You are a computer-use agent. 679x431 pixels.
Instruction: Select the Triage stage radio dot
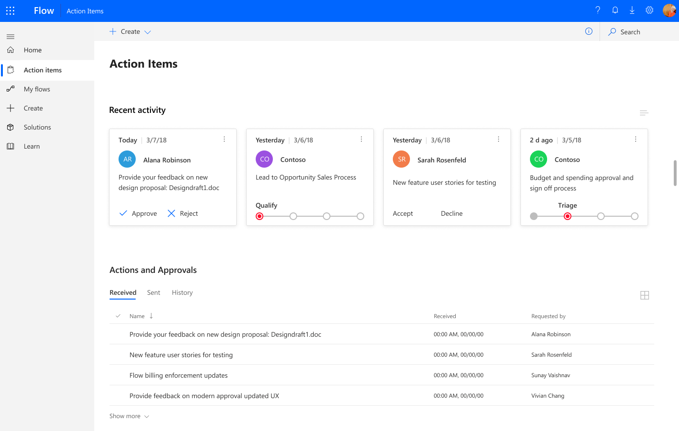click(x=568, y=216)
